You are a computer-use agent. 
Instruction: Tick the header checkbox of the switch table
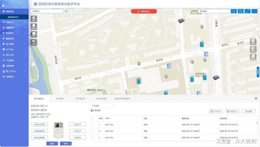93,119
